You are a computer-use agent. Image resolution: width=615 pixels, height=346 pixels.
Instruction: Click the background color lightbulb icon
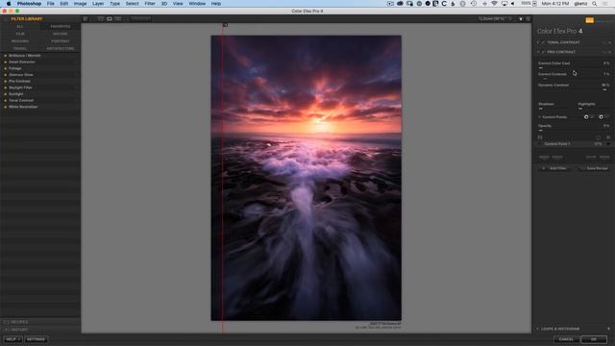click(x=521, y=19)
